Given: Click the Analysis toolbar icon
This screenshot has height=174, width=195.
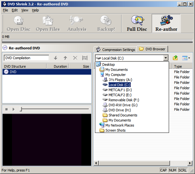Looking at the screenshot, I should point(77,23).
